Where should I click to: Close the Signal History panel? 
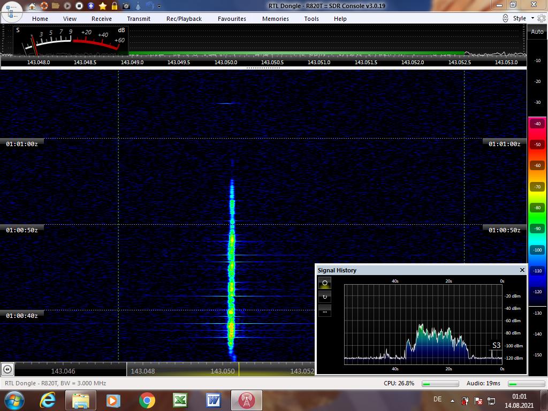(522, 270)
